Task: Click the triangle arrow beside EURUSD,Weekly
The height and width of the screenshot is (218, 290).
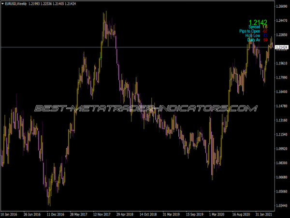Action: (x=2, y=4)
